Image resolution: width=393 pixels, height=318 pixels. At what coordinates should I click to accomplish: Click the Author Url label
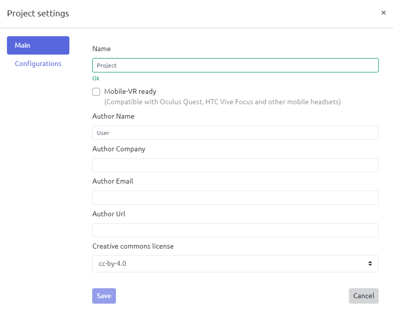pos(109,214)
